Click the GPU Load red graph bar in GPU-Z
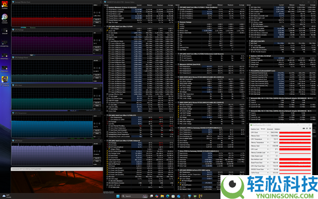The height and width of the screenshot is (199, 318). [x=295, y=149]
